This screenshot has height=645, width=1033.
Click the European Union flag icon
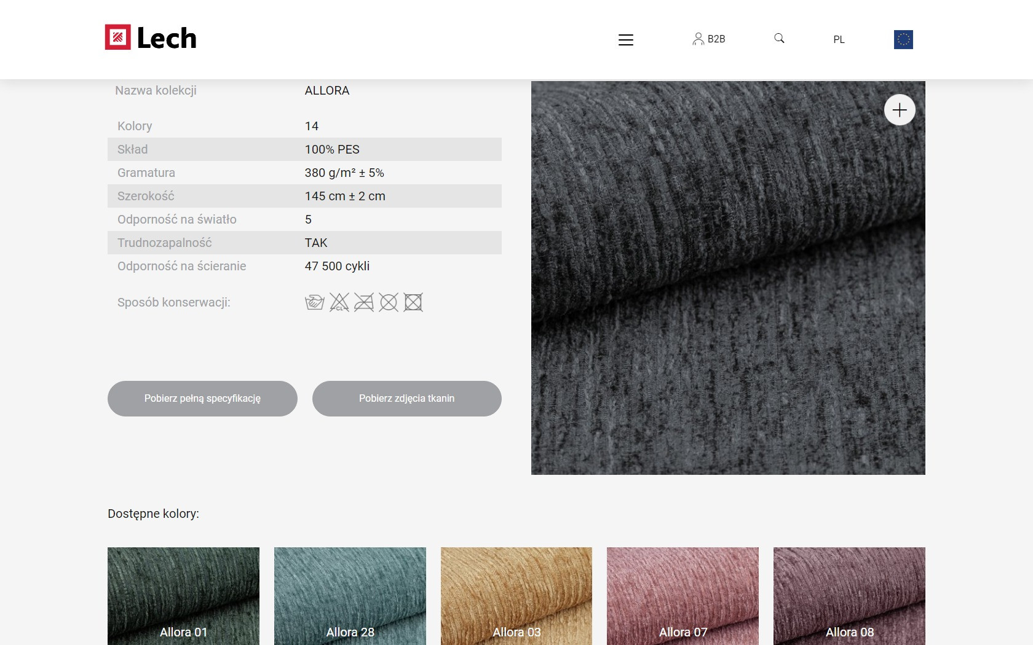[903, 39]
